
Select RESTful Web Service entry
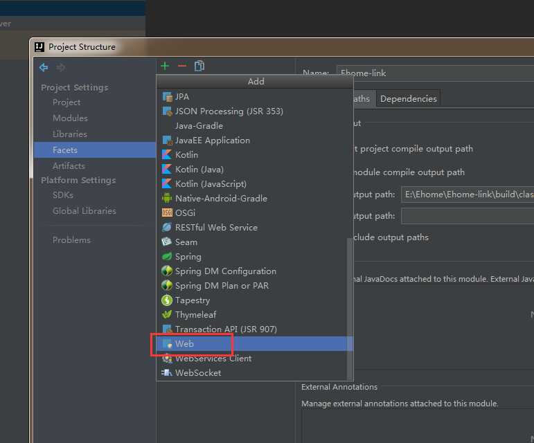(x=254, y=227)
